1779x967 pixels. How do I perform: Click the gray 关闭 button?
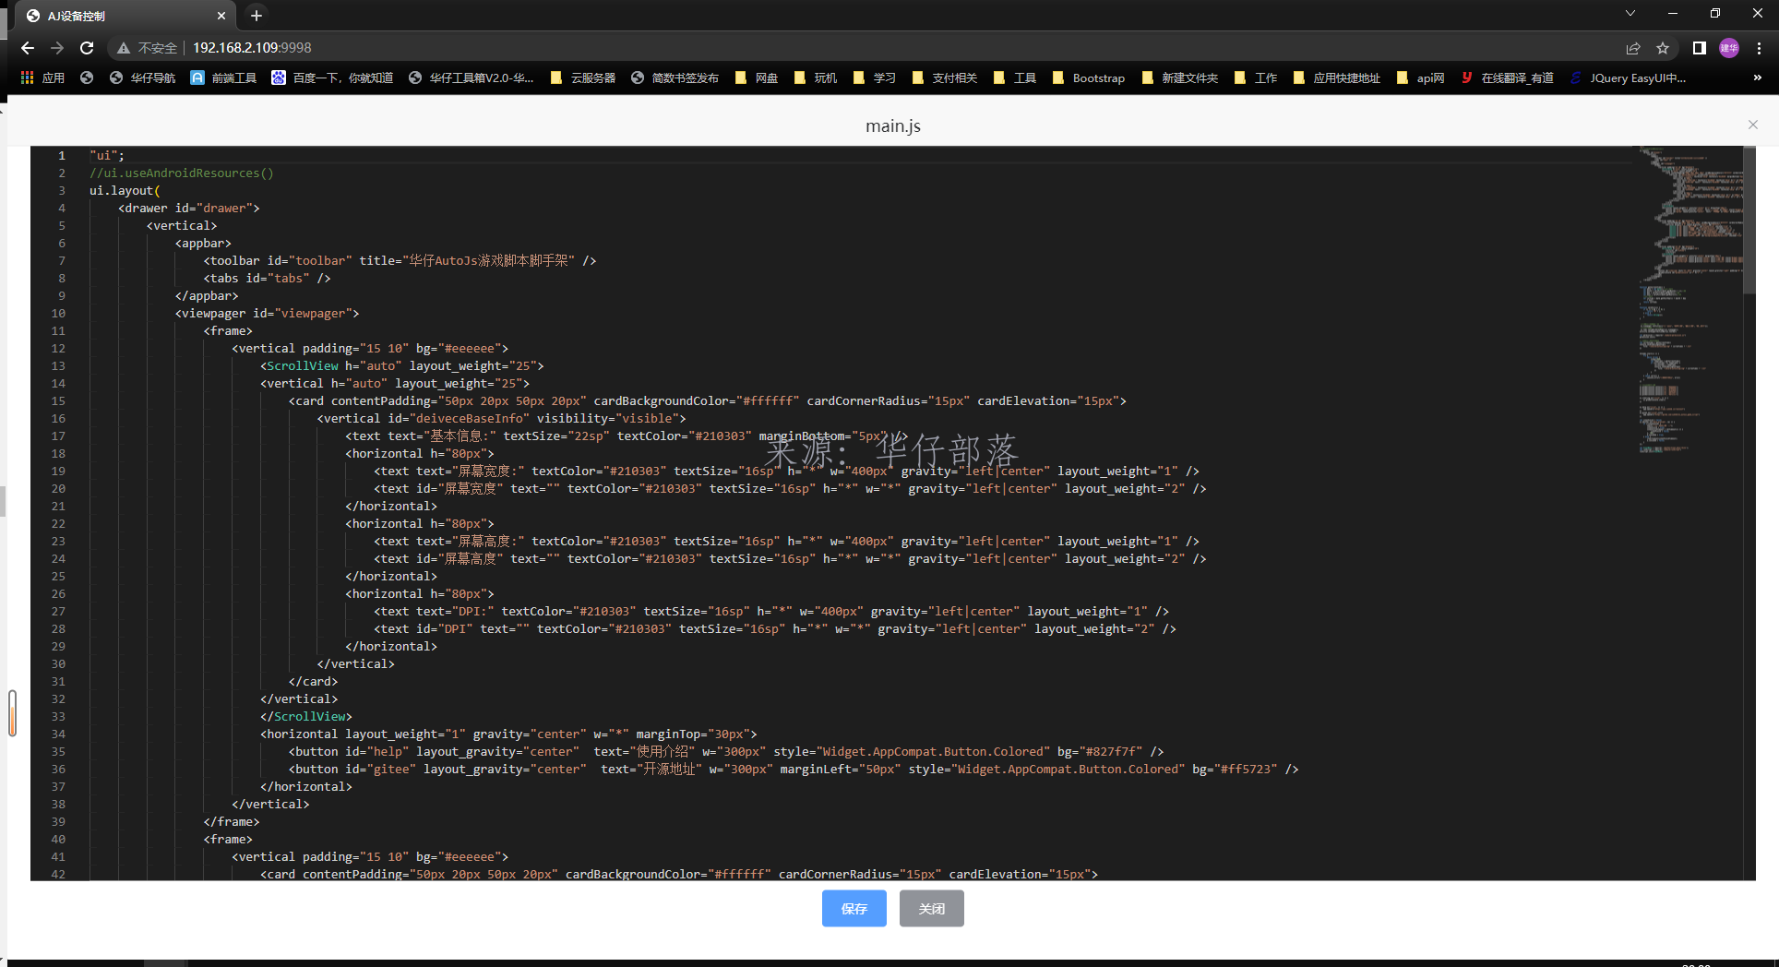[931, 909]
